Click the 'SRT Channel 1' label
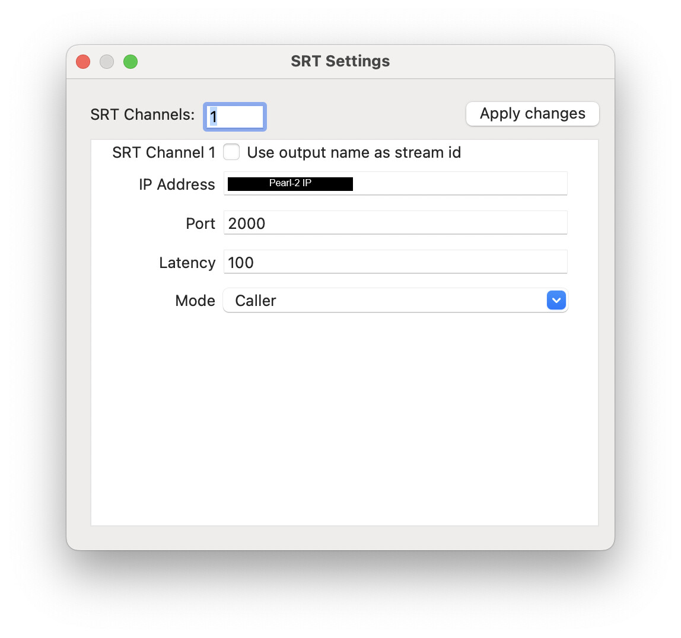 click(164, 152)
